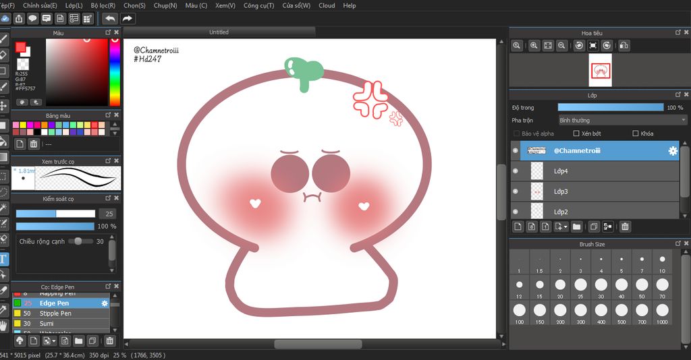The height and width of the screenshot is (360, 691).
Task: Click the down arrow of the brush list scroll
Action: tap(115, 330)
